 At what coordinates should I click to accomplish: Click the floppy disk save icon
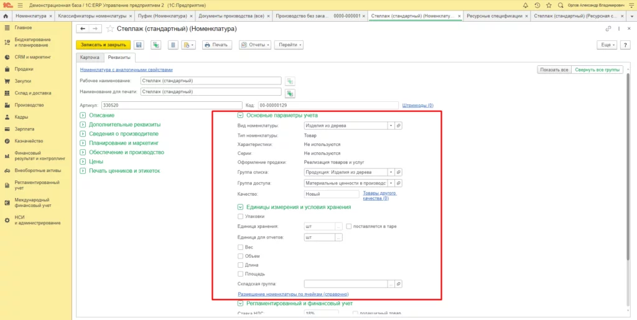pos(139,45)
